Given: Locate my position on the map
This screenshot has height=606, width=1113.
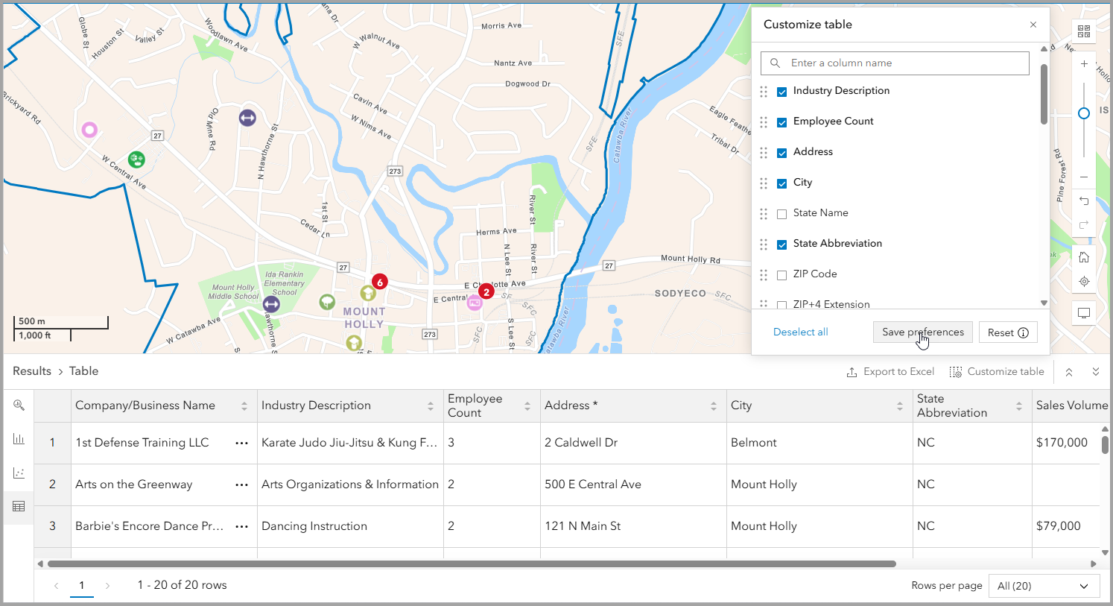Looking at the screenshot, I should [x=1084, y=281].
